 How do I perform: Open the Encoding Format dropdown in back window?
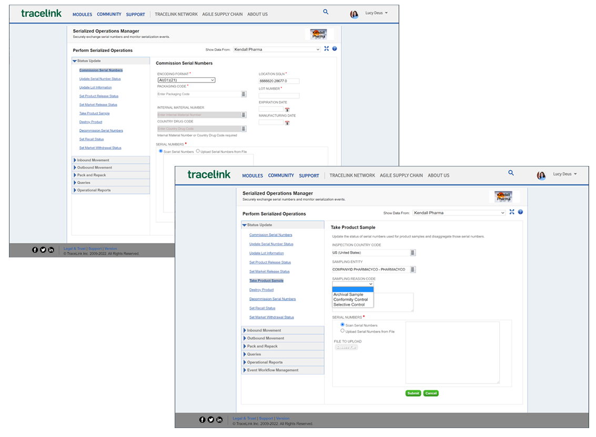pyautogui.click(x=186, y=80)
